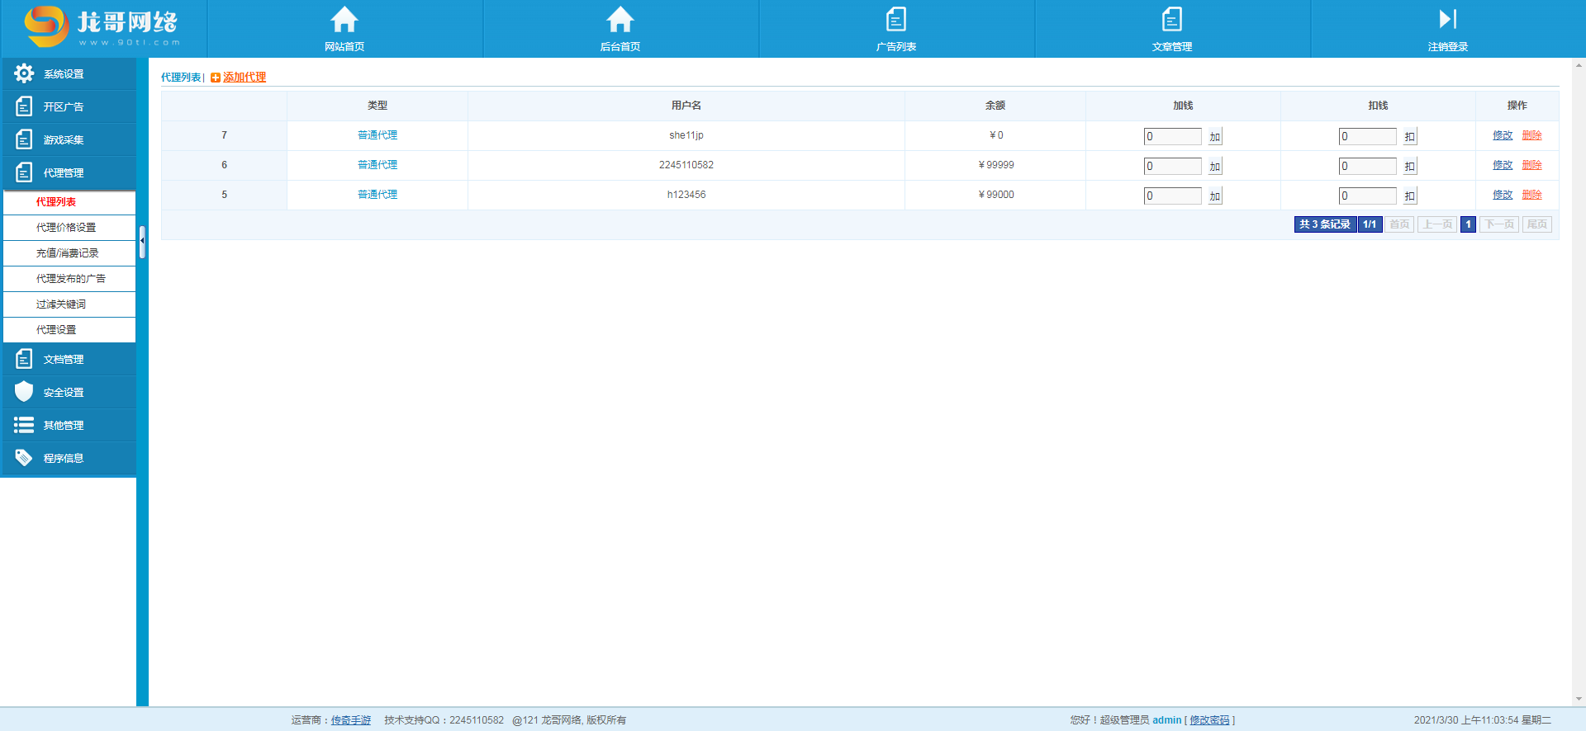
Task: Click the 龙哥网络 logo
Action: (x=101, y=26)
